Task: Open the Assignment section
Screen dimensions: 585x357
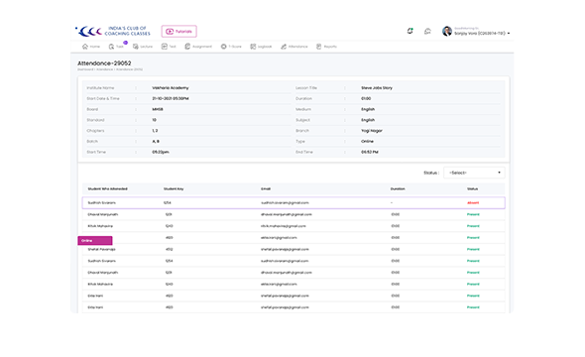Action: [x=198, y=47]
